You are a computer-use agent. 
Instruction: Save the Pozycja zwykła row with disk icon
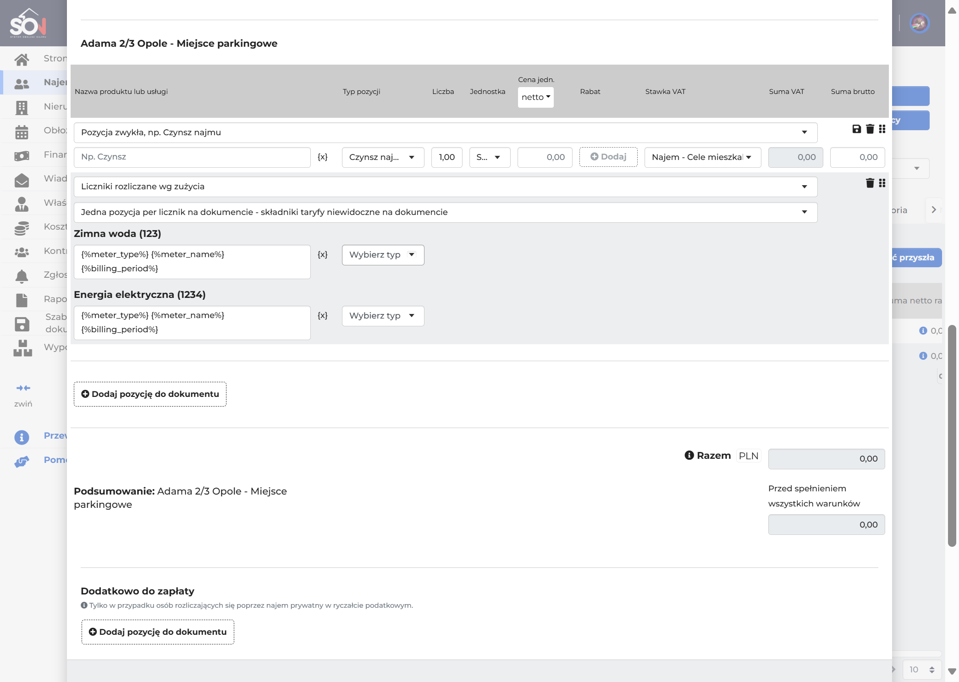856,129
